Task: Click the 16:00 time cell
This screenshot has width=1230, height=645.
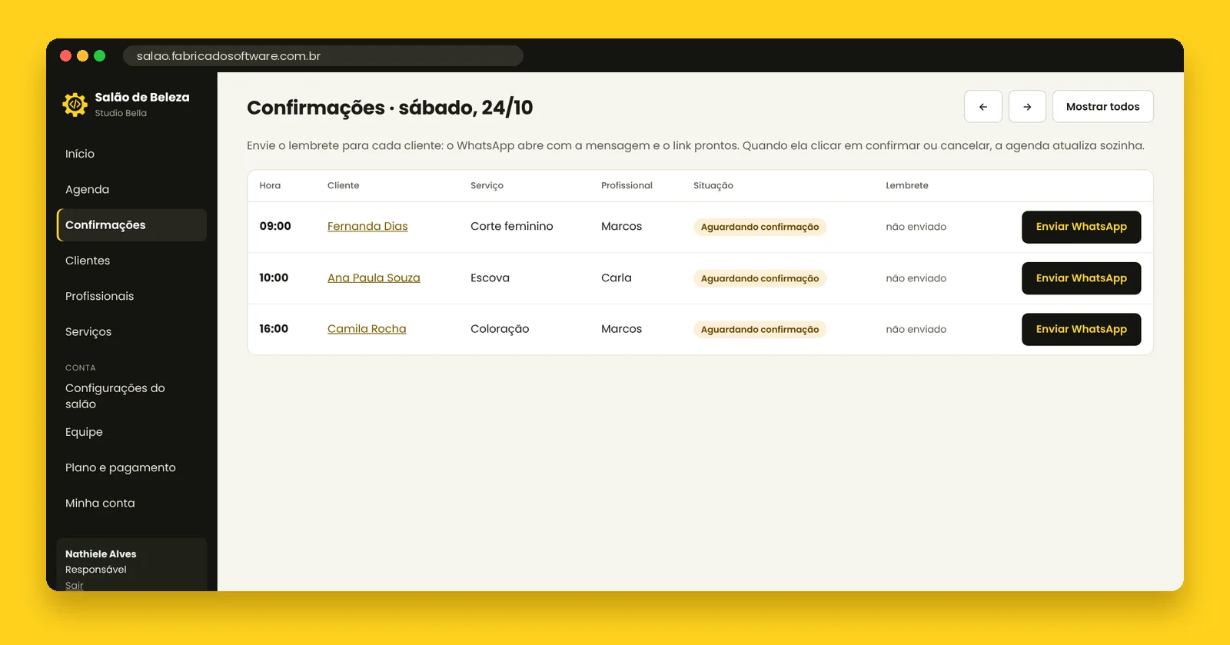Action: [x=274, y=328]
